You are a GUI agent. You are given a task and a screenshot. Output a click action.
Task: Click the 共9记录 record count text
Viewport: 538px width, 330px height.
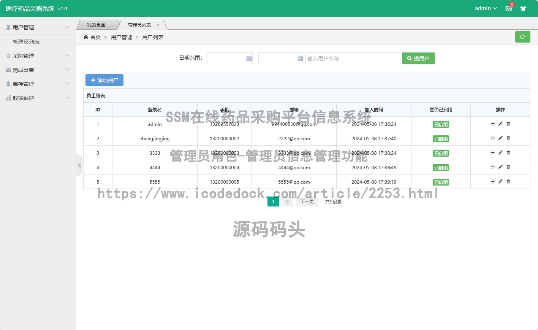click(x=333, y=202)
